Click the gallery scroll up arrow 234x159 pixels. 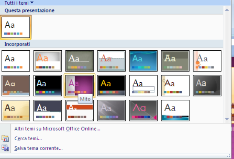pyautogui.click(x=227, y=10)
